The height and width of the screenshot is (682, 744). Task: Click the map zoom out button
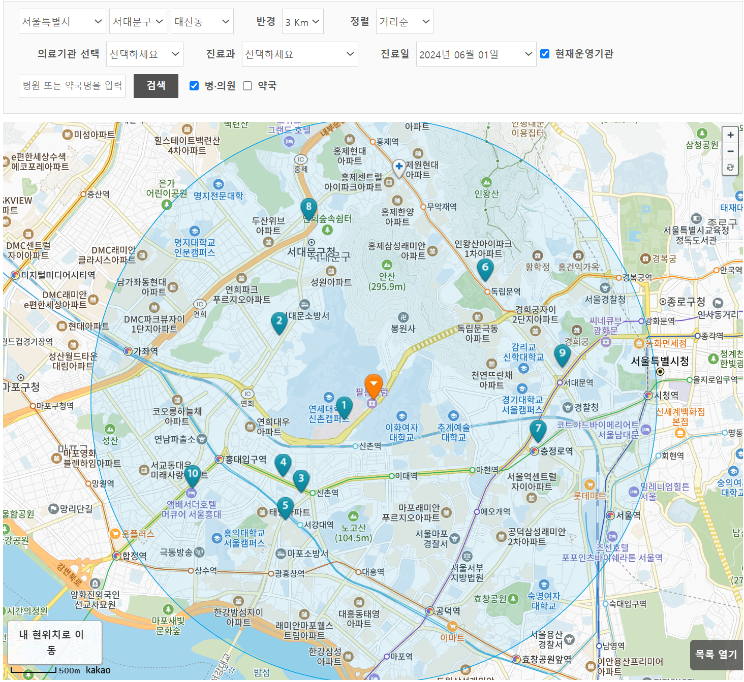pyautogui.click(x=730, y=151)
